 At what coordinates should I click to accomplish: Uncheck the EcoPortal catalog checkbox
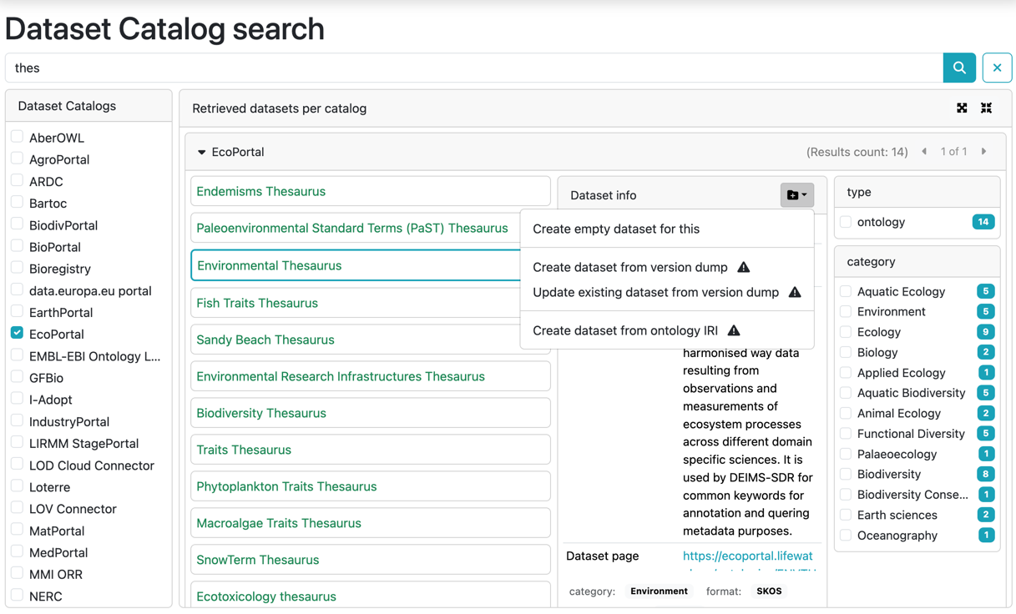16,334
